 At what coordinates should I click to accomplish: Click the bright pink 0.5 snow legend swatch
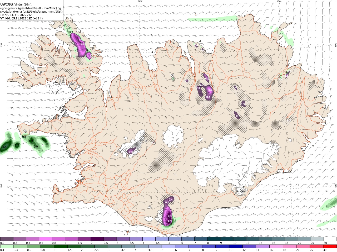(45, 239)
